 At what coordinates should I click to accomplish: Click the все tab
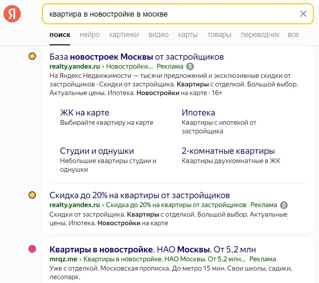click(x=293, y=34)
